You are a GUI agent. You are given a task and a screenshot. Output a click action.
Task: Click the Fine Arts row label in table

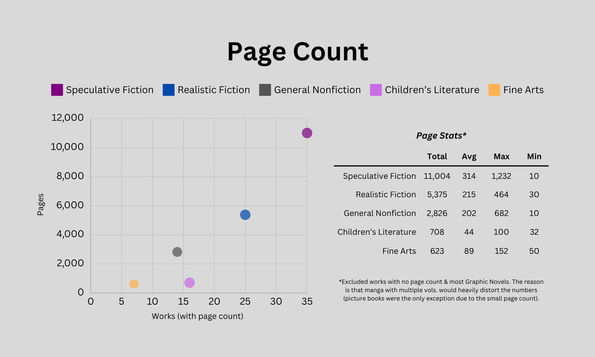[x=399, y=251]
